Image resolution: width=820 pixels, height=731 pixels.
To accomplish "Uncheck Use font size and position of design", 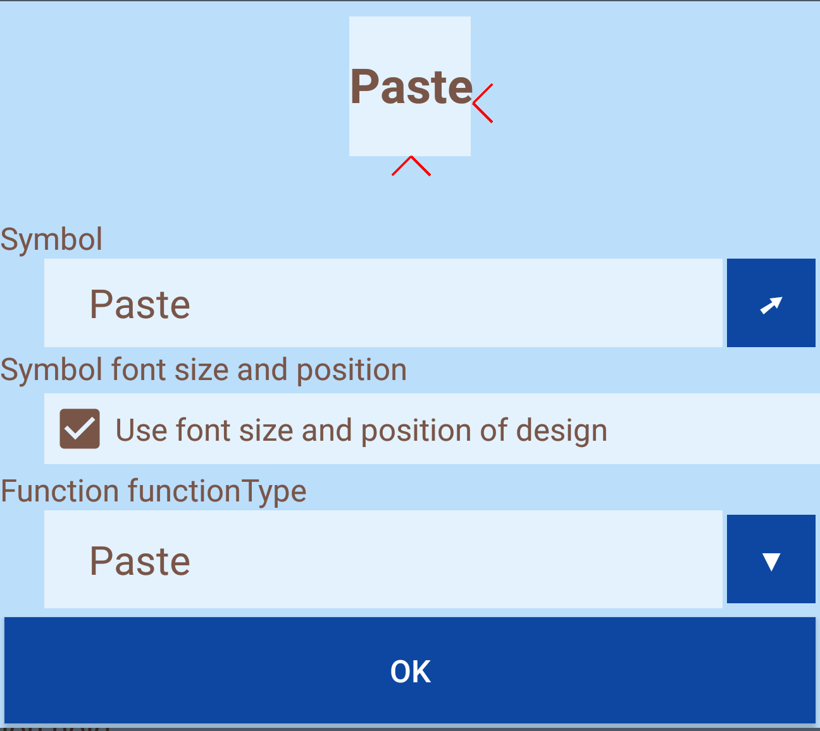I will [80, 429].
